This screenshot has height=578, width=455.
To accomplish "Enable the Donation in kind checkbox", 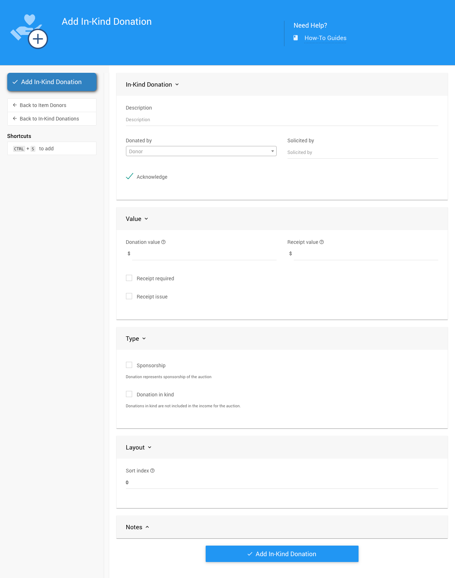I will (129, 394).
